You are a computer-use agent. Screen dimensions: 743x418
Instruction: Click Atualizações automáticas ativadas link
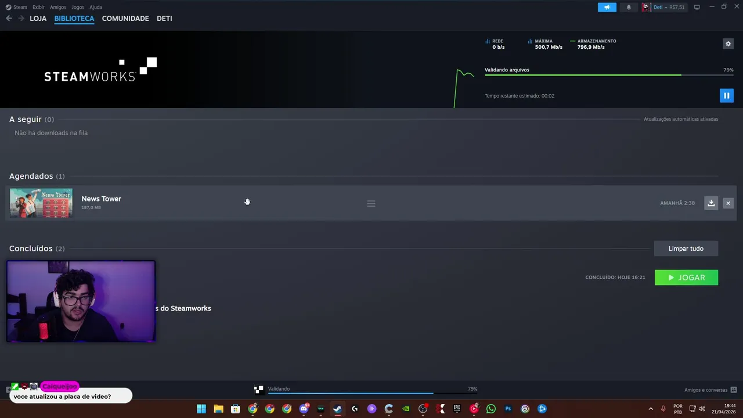[681, 119]
